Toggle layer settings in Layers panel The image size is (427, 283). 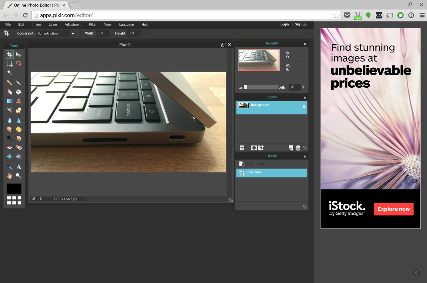click(x=242, y=148)
